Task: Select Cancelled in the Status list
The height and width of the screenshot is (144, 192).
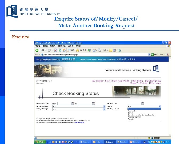Action: coord(144,113)
